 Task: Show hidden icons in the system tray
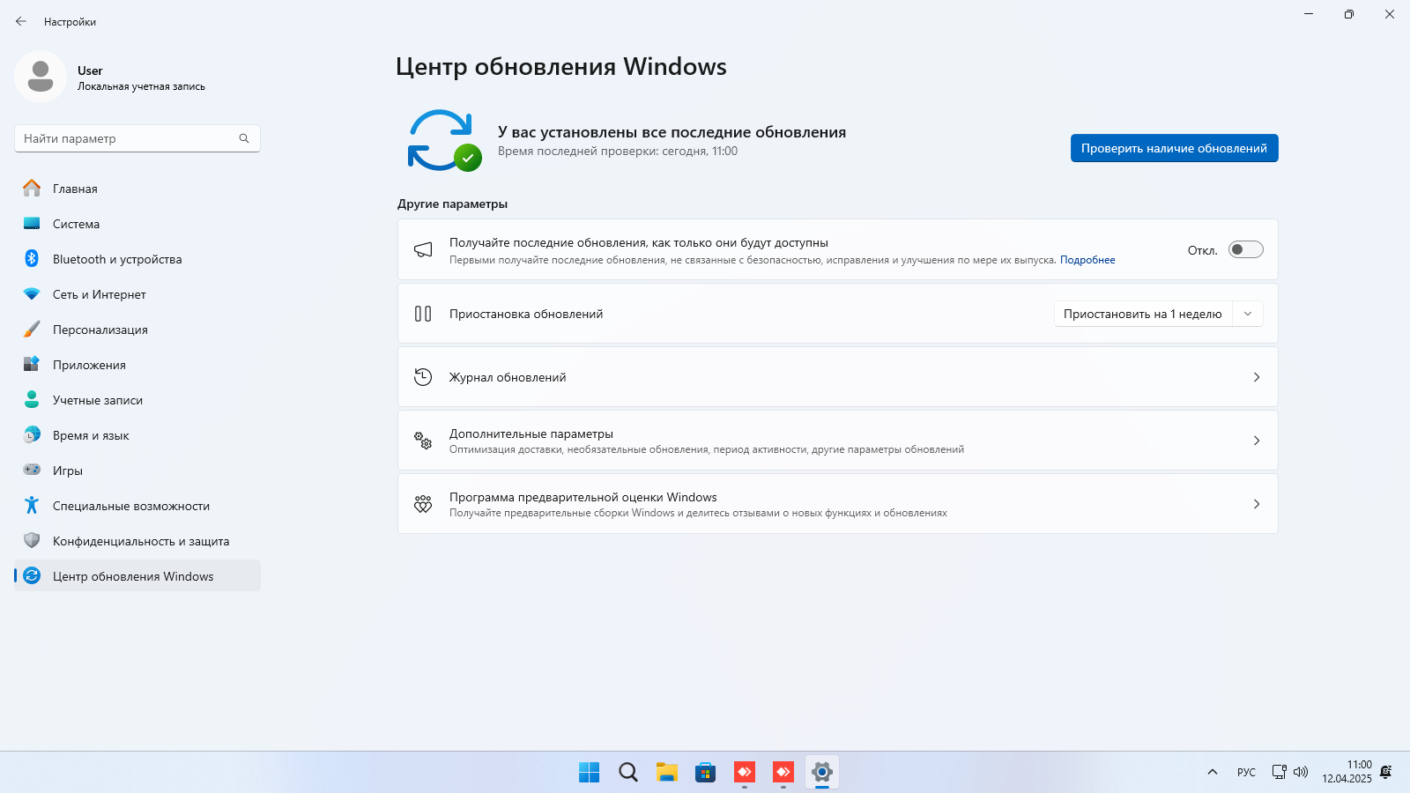click(x=1213, y=773)
